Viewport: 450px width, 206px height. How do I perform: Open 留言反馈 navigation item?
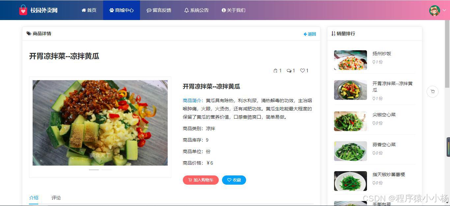(159, 10)
